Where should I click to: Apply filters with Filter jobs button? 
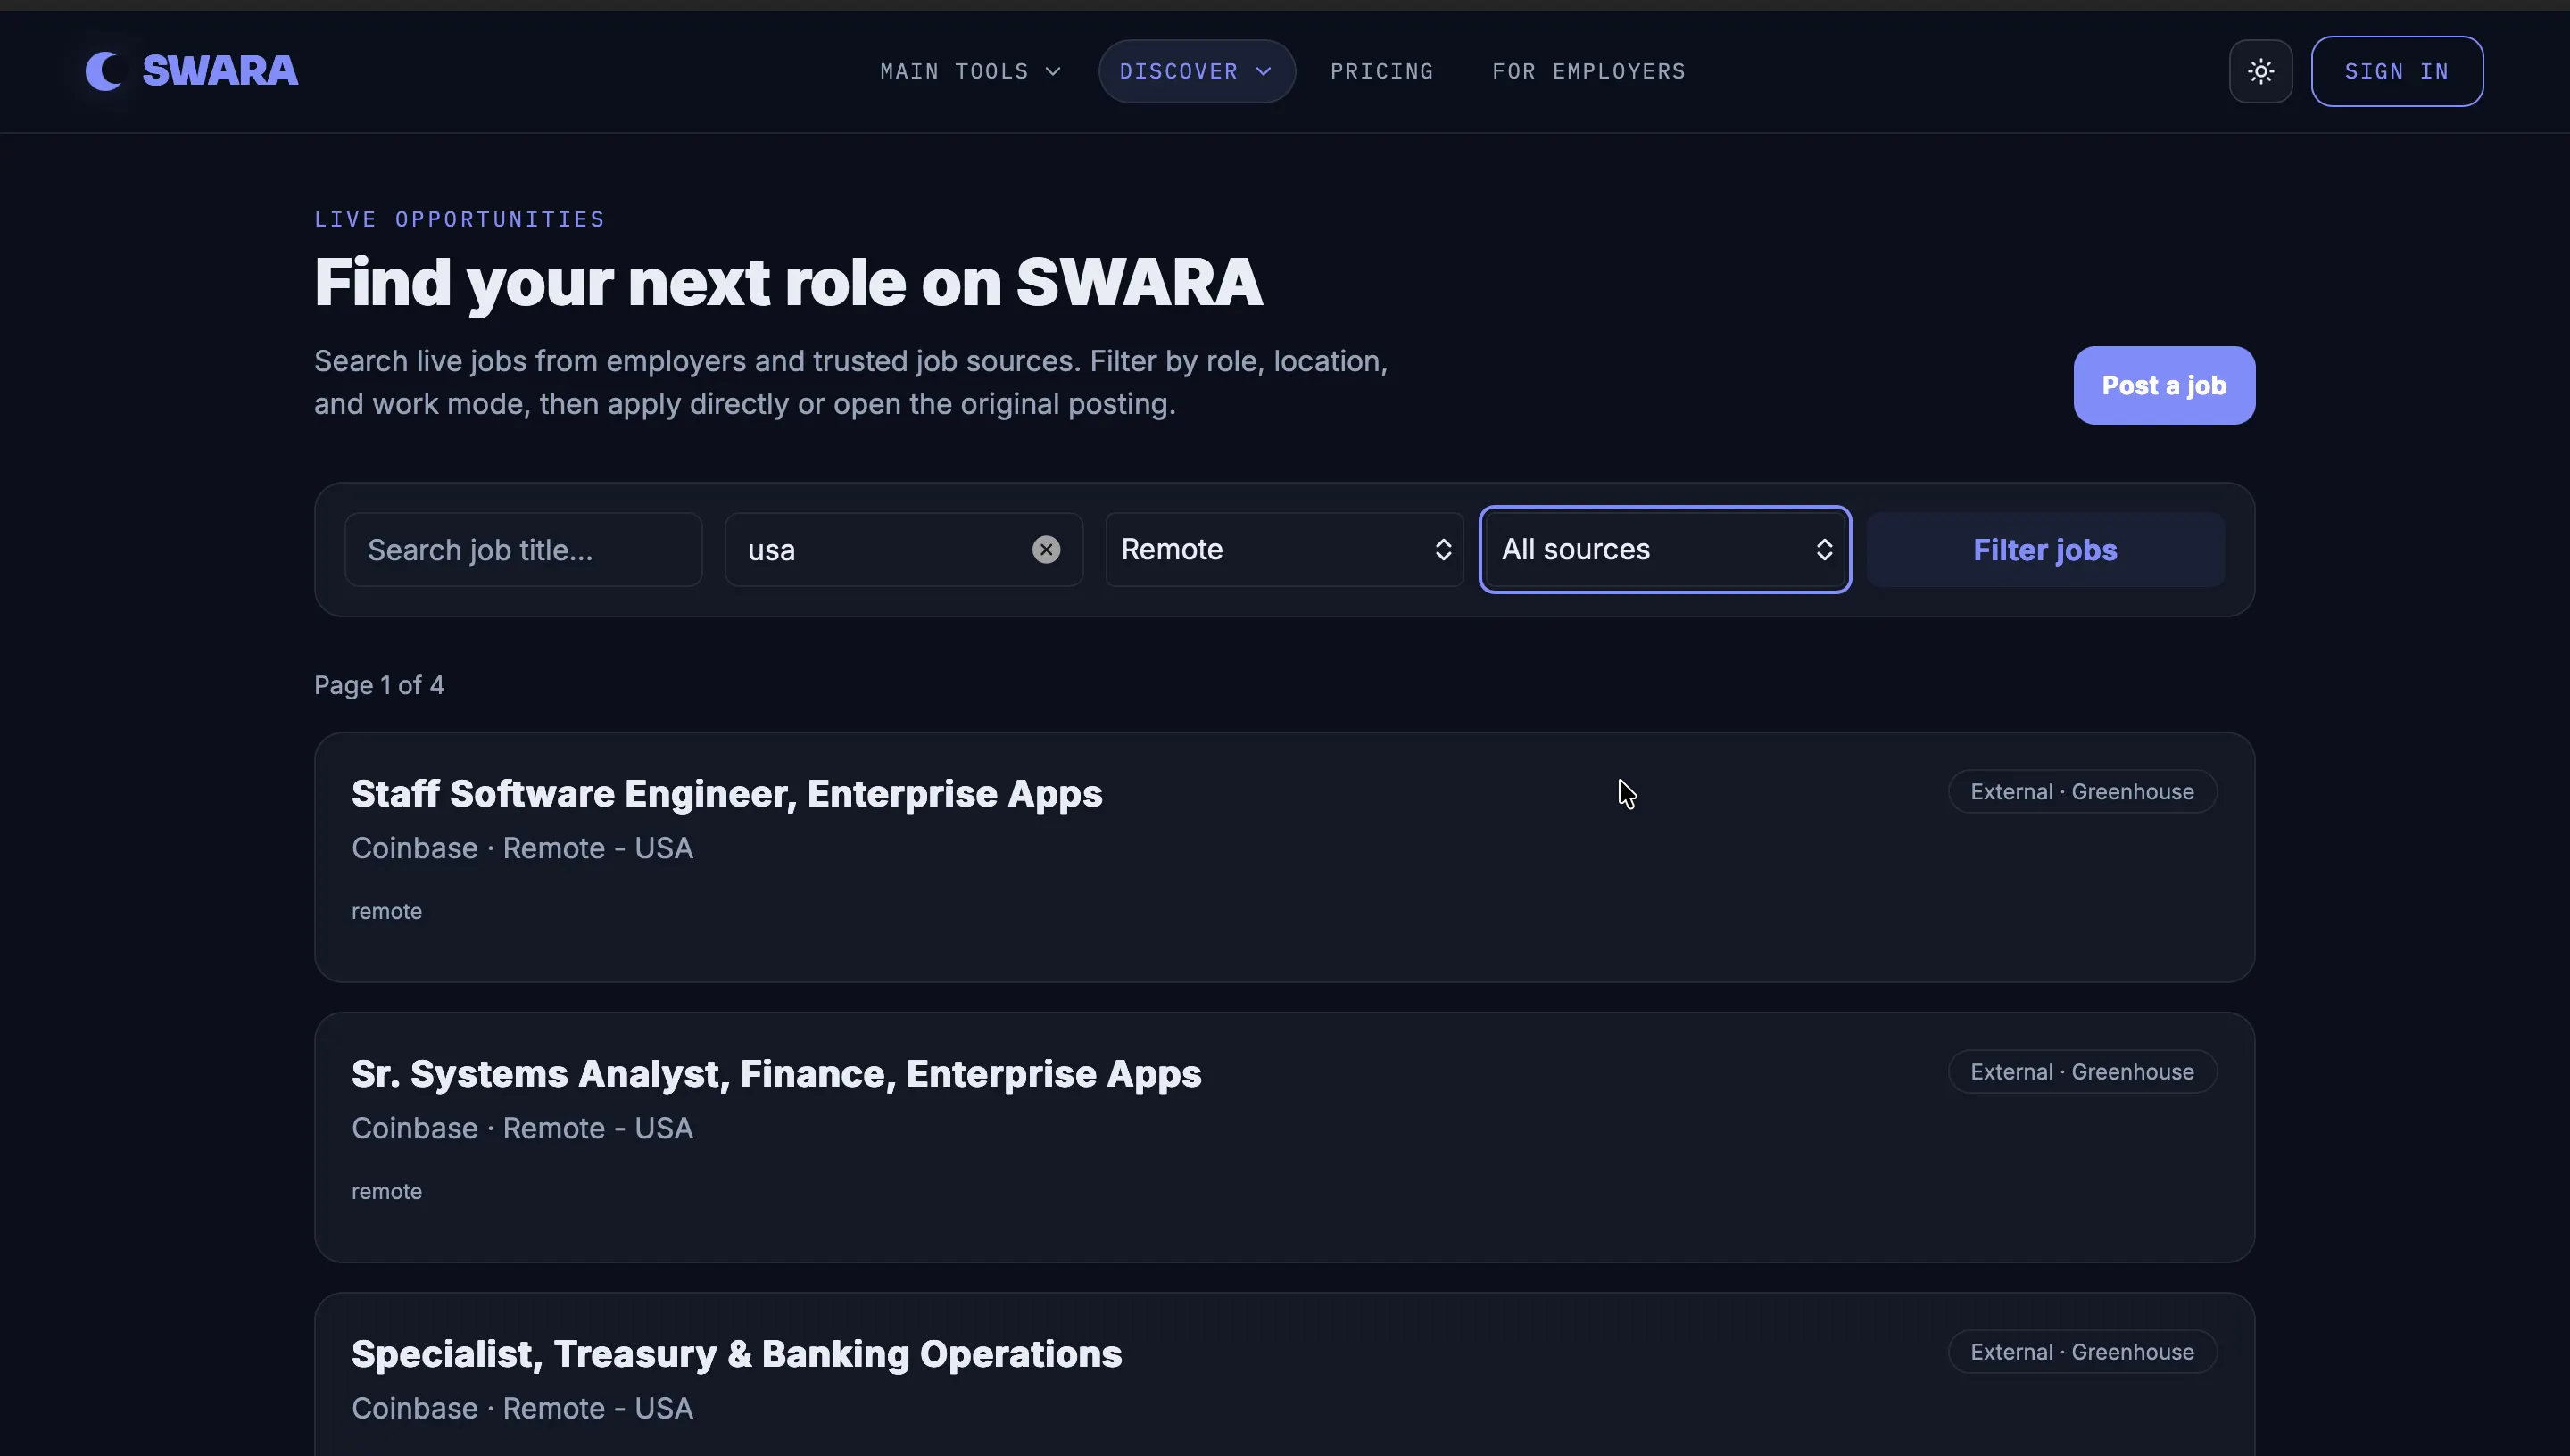coord(2045,550)
